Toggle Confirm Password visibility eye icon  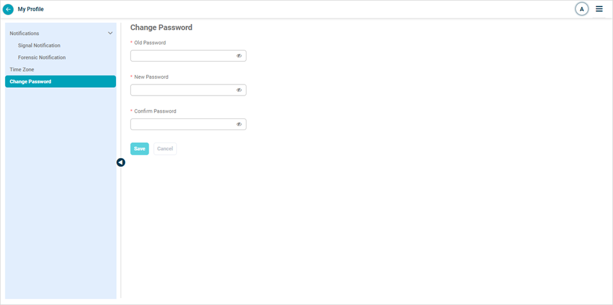coord(239,124)
